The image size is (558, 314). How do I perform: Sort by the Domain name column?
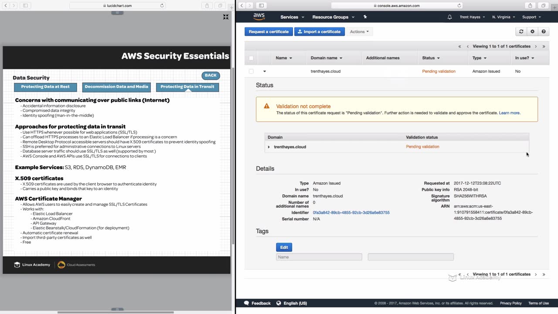click(327, 58)
